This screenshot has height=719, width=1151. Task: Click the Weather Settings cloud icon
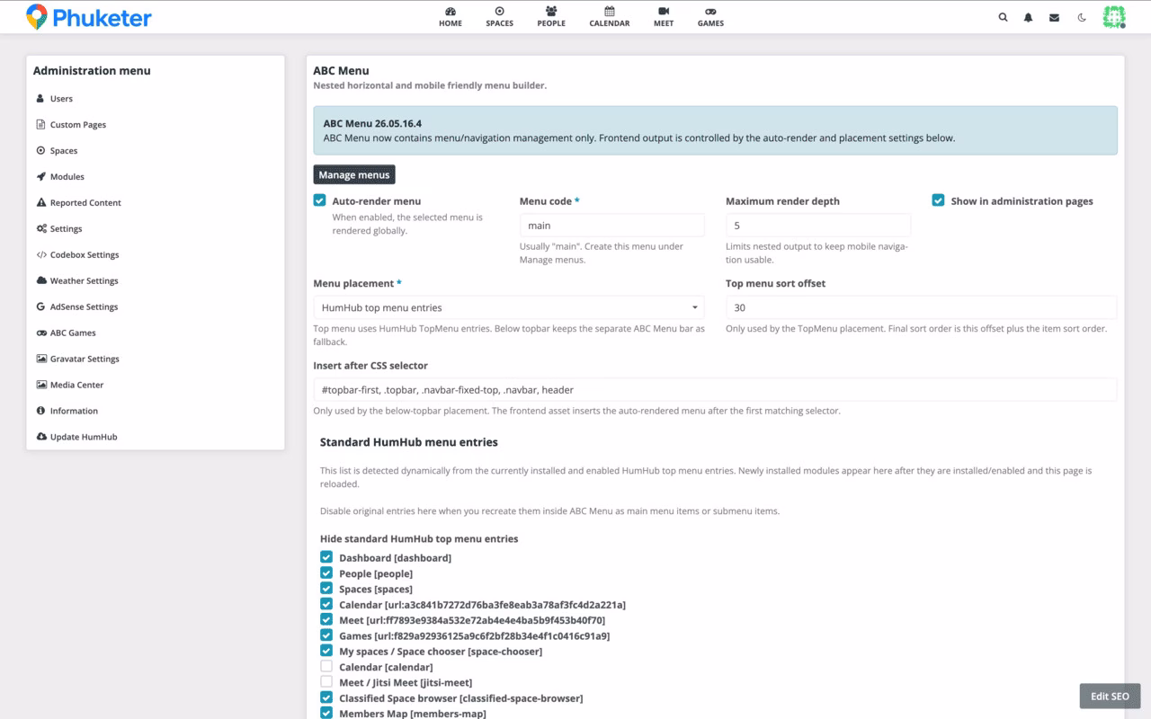41,281
